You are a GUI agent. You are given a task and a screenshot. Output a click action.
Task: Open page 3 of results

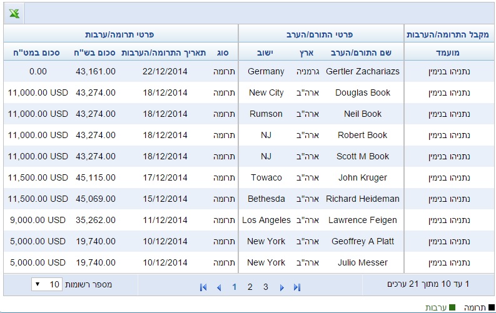[x=266, y=287]
